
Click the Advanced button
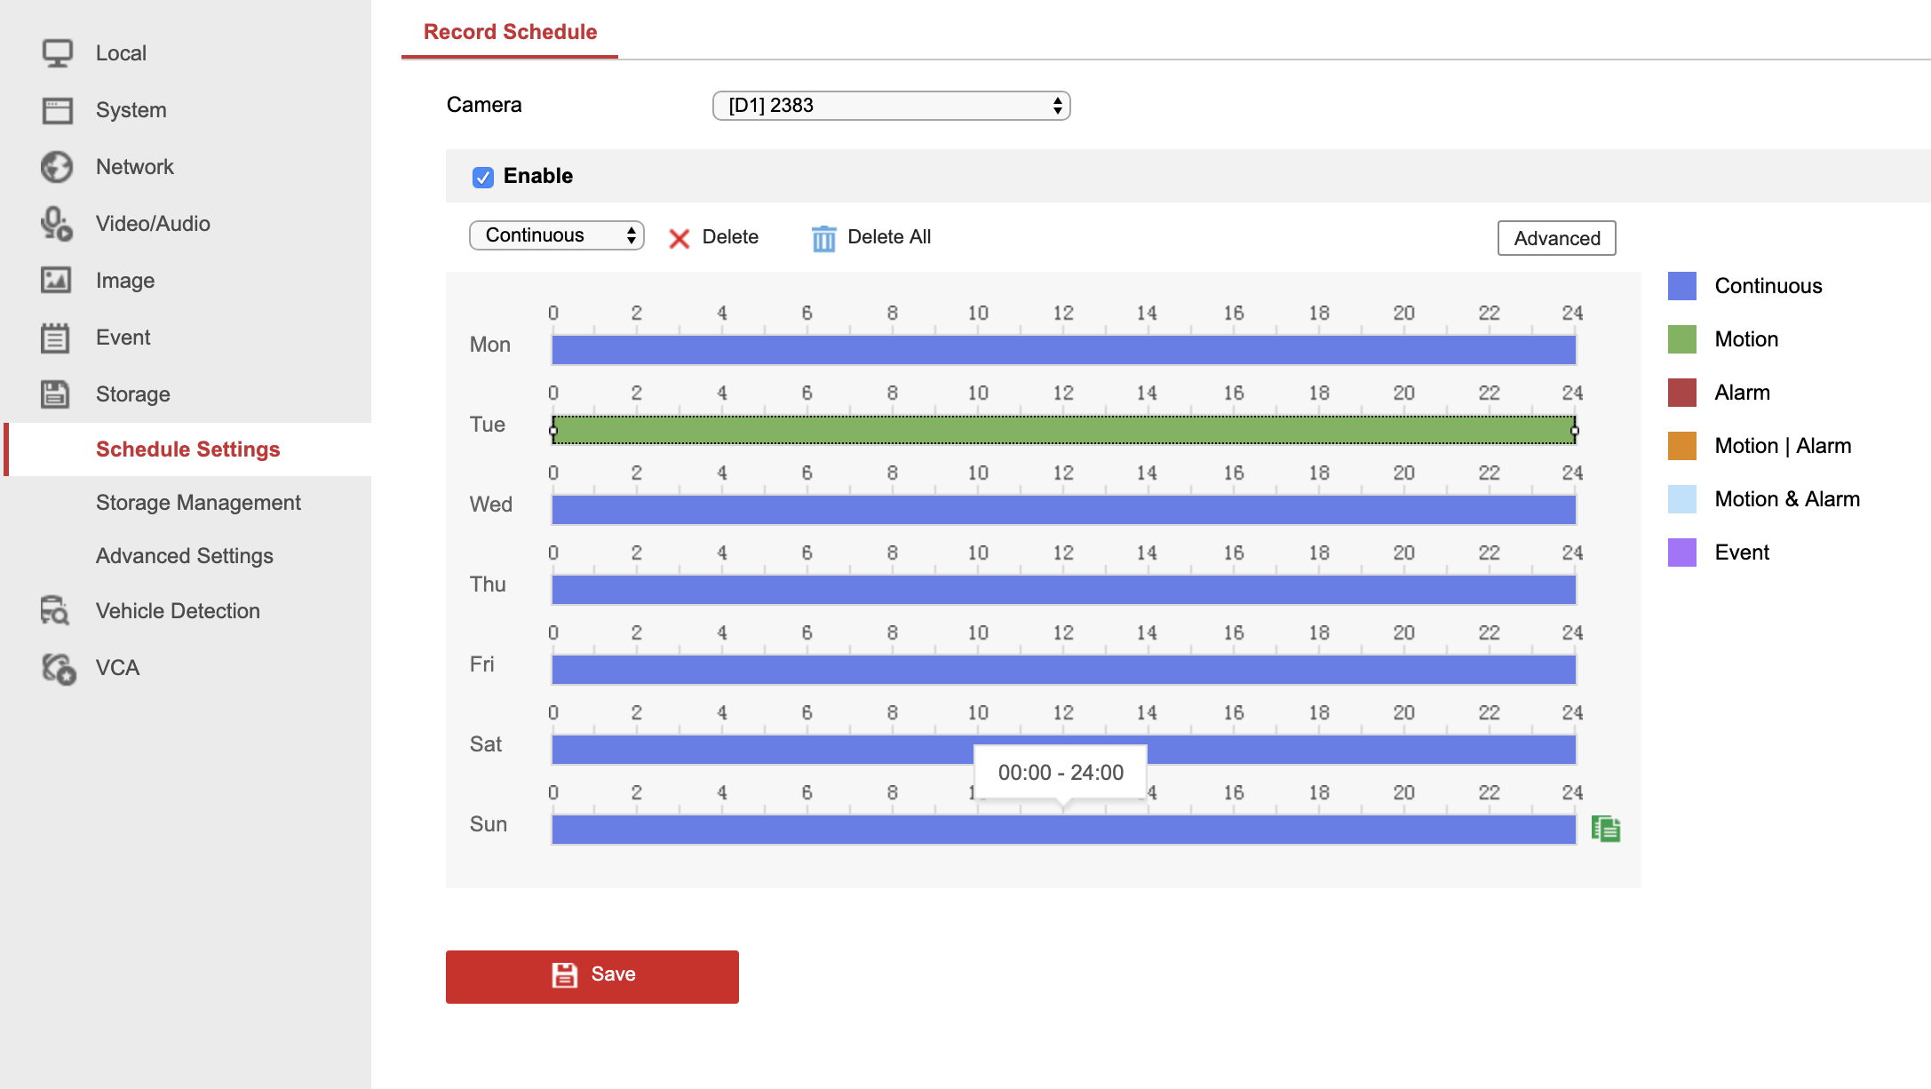point(1556,238)
